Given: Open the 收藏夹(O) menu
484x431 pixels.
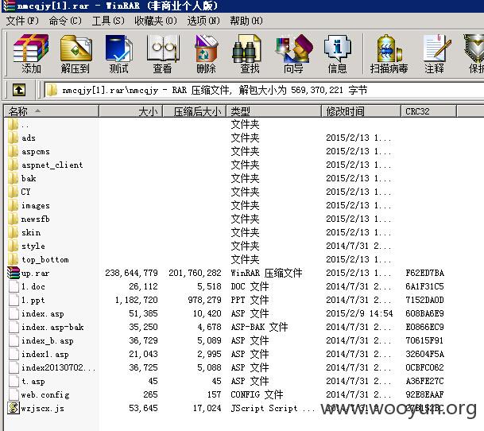Looking at the screenshot, I should [156, 21].
